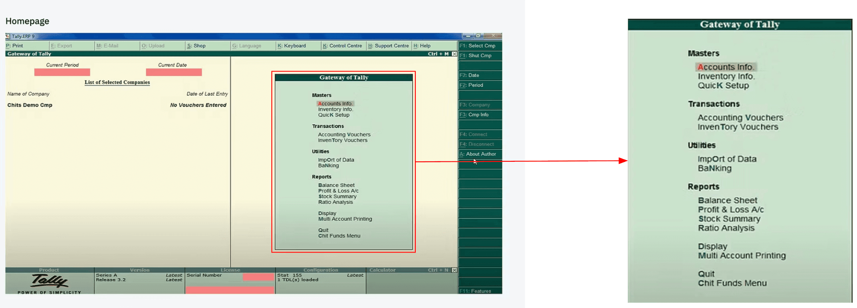This screenshot has width=857, height=308.
Task: Open F11: Features side button
Action: click(480, 291)
